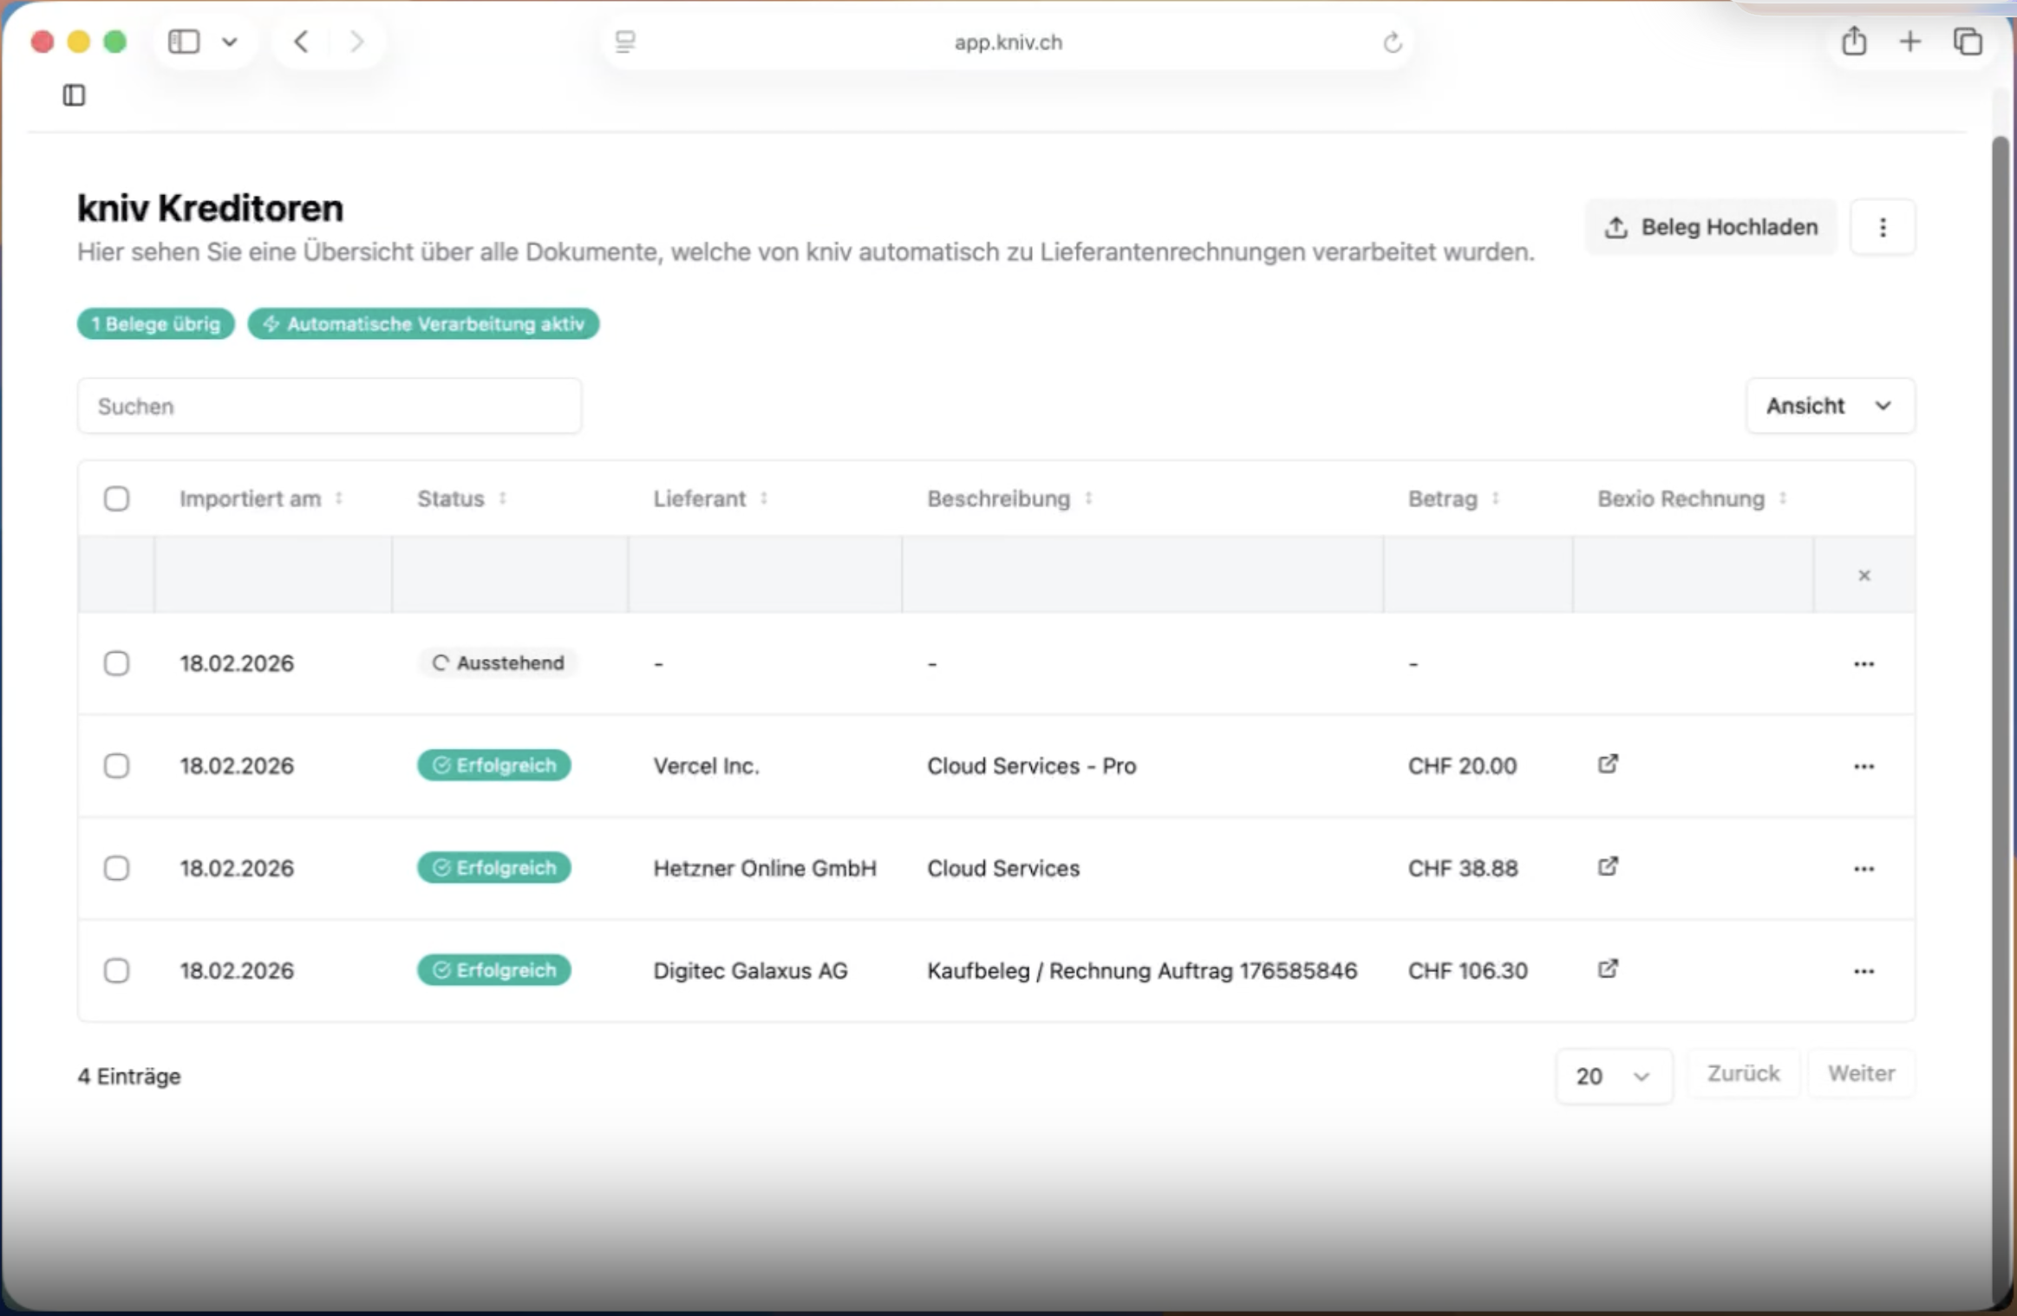Select the Hetzner Online GmbH row checkbox
The height and width of the screenshot is (1316, 2017).
[116, 868]
